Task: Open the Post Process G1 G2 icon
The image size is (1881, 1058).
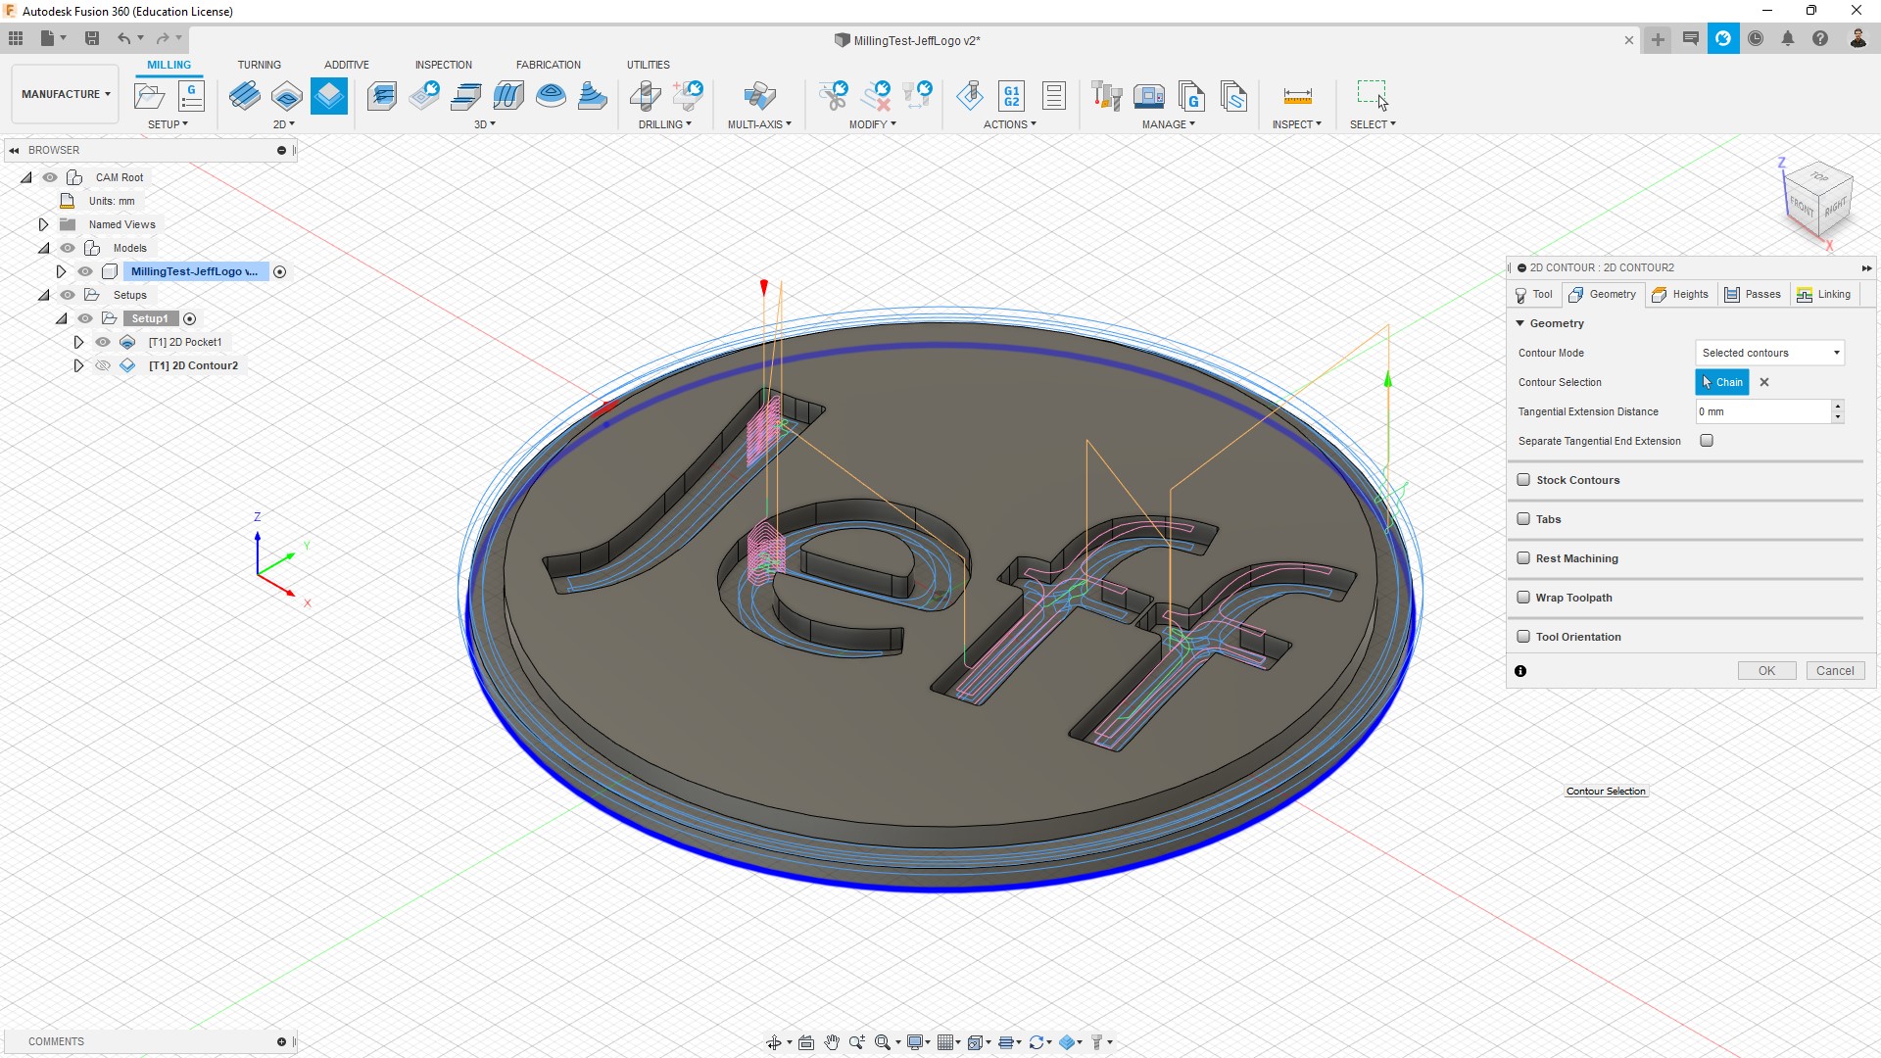Action: (1011, 96)
